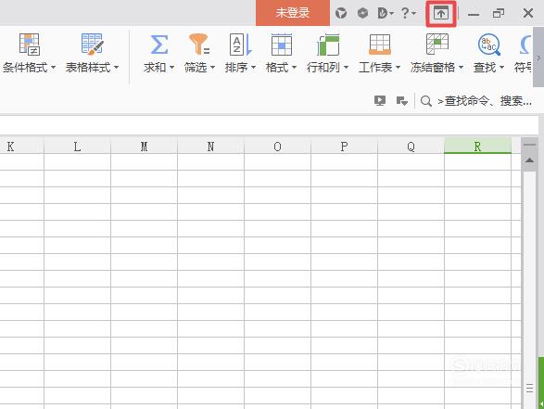Select column R header

(477, 147)
